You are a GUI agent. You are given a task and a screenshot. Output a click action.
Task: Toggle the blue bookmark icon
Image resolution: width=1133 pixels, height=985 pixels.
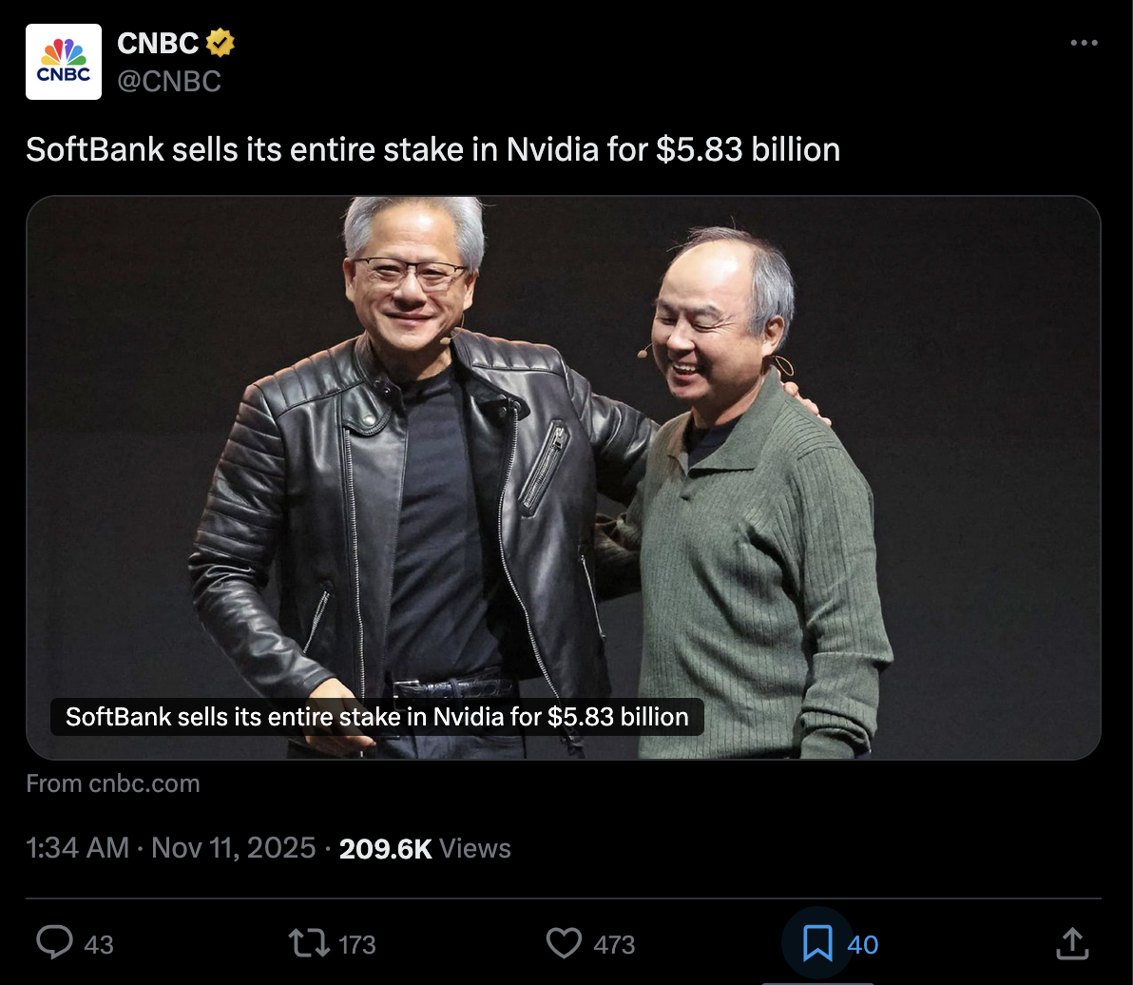(x=817, y=943)
